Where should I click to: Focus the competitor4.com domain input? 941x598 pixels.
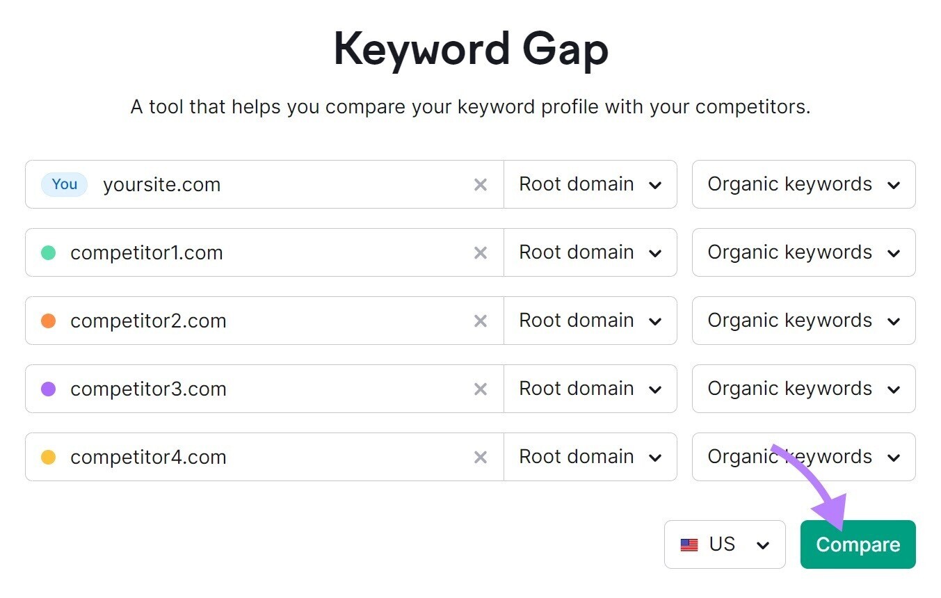coord(264,457)
